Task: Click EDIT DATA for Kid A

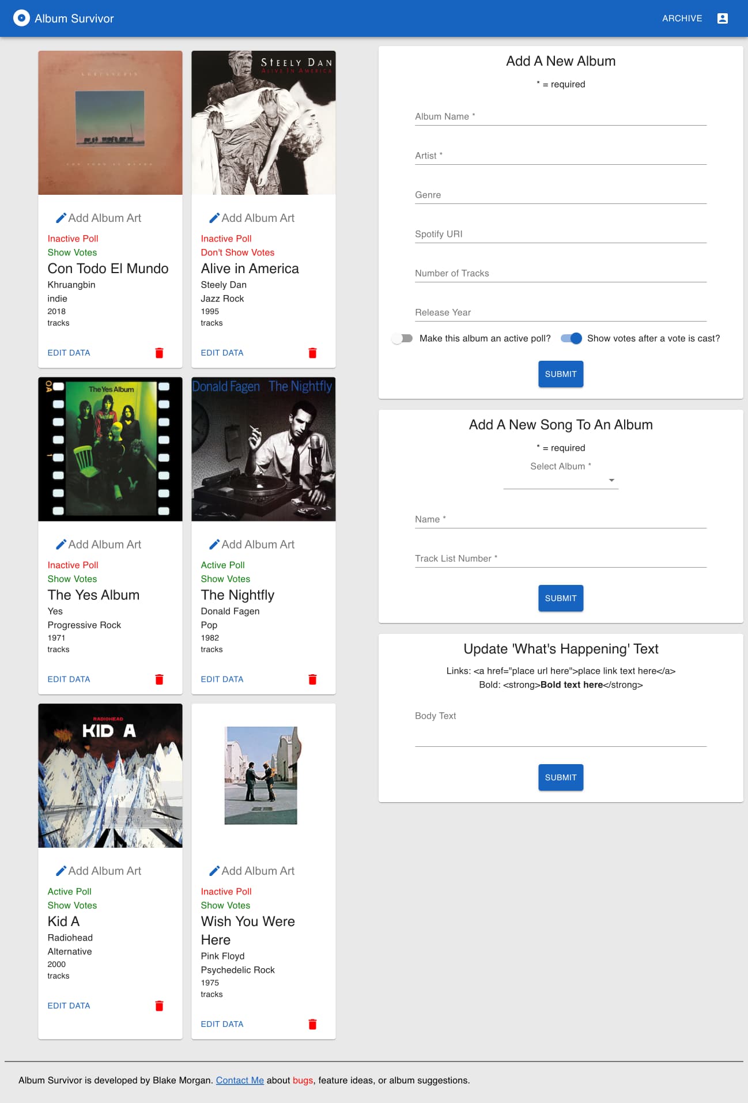Action: click(x=69, y=1006)
